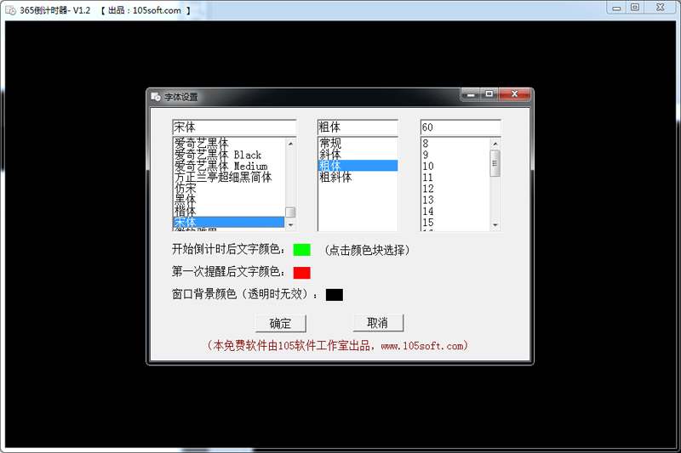Select 楷体 in the font list
The image size is (681, 453).
coord(186,210)
